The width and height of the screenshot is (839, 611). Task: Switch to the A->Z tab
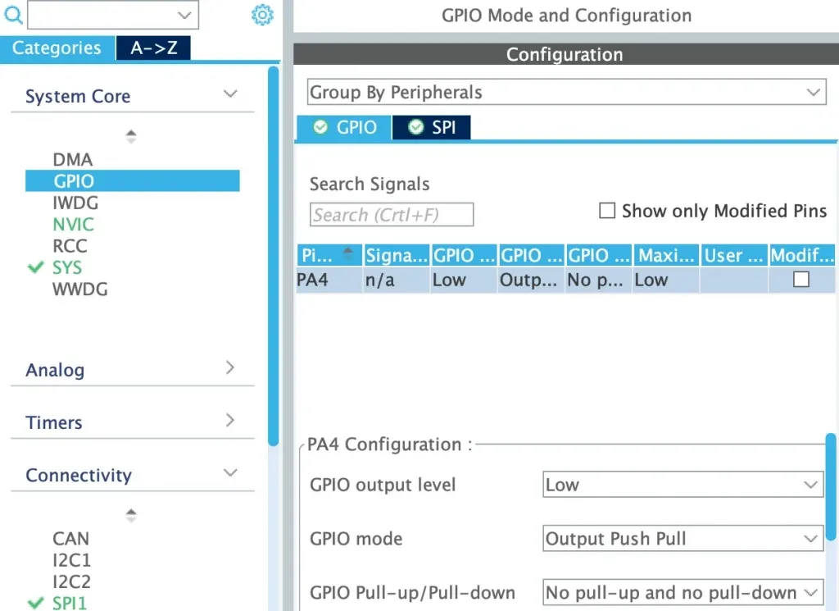click(153, 48)
